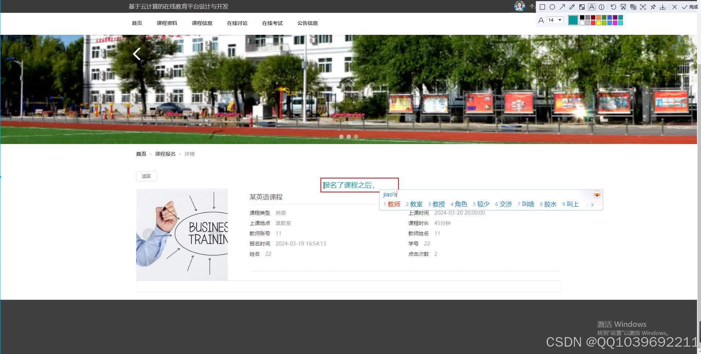701x354 pixels.
Task: Show more IME candidates with next arrow
Action: (592, 204)
